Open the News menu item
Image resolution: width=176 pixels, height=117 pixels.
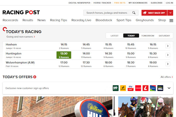(42, 20)
